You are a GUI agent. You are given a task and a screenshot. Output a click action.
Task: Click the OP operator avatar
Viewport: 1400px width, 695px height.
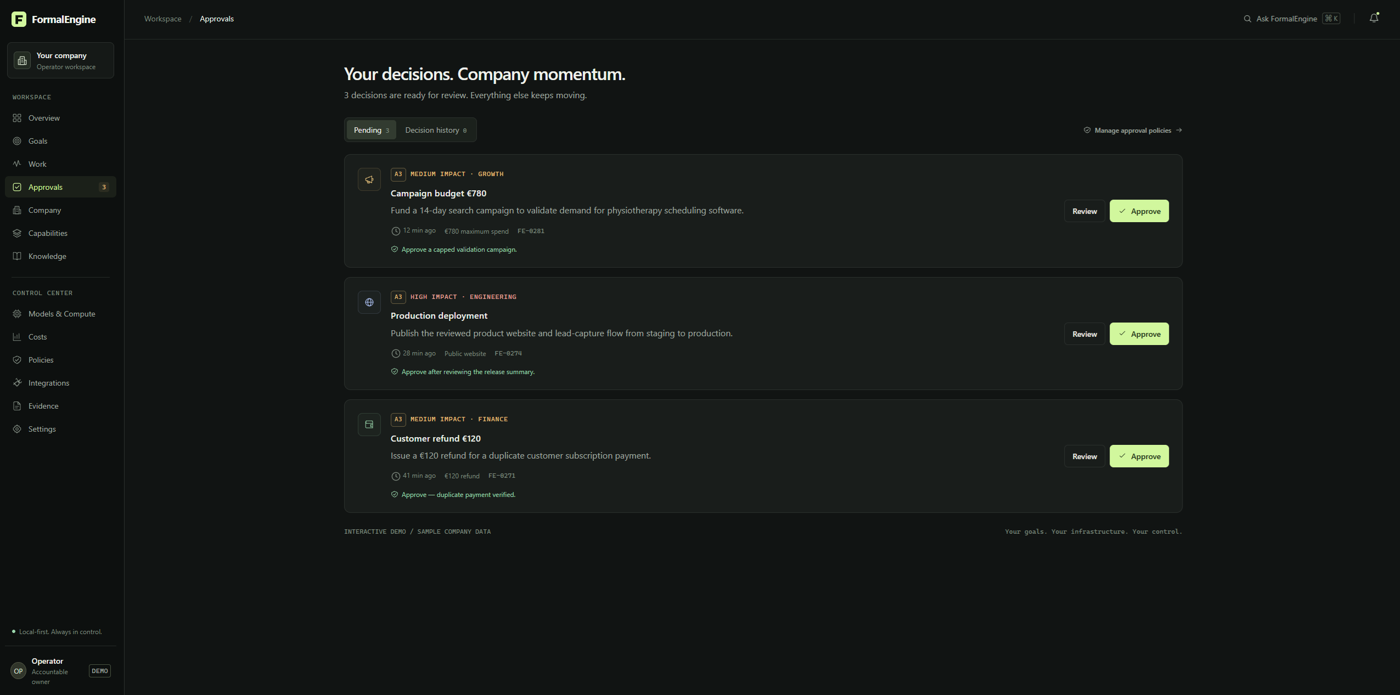coord(18,671)
